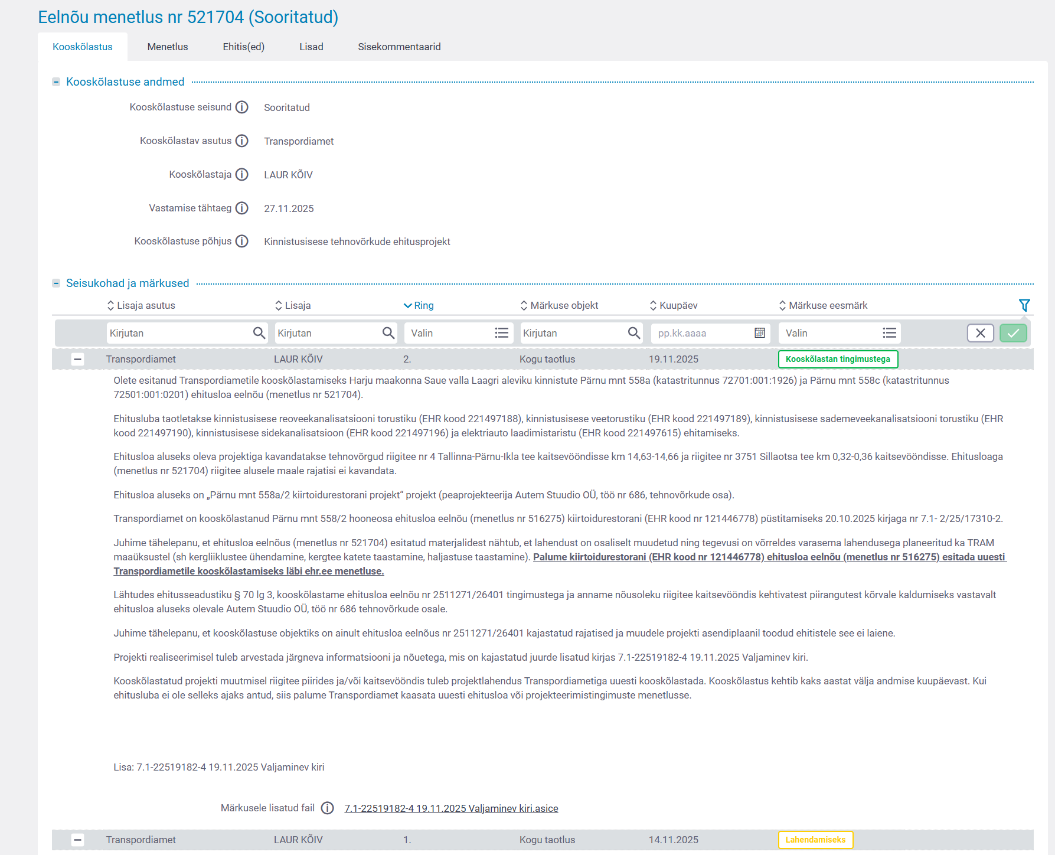The width and height of the screenshot is (1055, 855).
Task: Click info icon next to Vastamise tähtaeg
Action: (241, 208)
